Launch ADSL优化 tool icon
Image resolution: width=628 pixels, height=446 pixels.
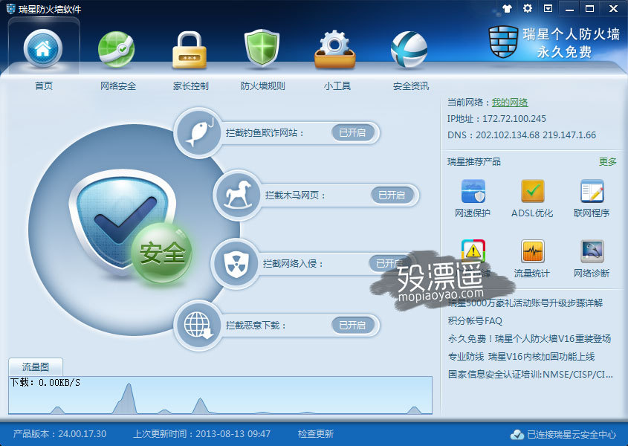(532, 191)
